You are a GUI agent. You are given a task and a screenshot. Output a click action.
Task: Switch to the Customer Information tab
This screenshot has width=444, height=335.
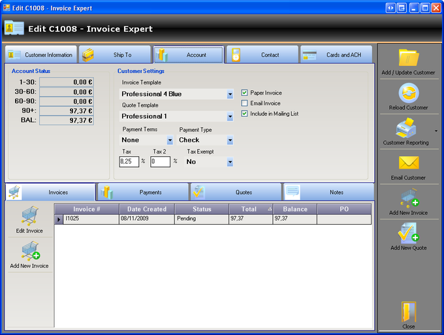pos(41,54)
